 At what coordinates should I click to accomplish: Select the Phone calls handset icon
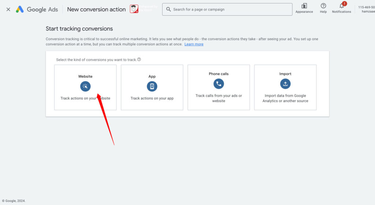coord(219,84)
